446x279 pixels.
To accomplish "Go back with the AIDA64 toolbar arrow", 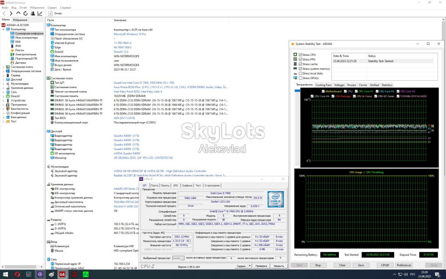I will pos(4,14).
